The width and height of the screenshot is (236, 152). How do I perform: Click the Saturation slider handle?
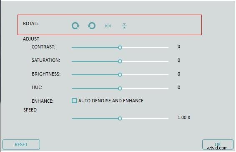tap(120, 61)
